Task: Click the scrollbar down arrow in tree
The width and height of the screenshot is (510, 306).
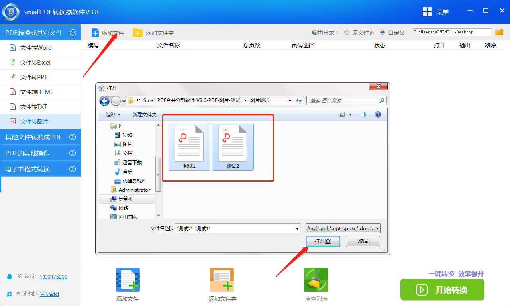Action: pyautogui.click(x=158, y=216)
